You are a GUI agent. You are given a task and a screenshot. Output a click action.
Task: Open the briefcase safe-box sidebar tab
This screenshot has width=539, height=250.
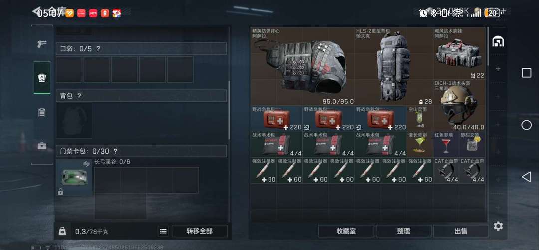coord(42,146)
